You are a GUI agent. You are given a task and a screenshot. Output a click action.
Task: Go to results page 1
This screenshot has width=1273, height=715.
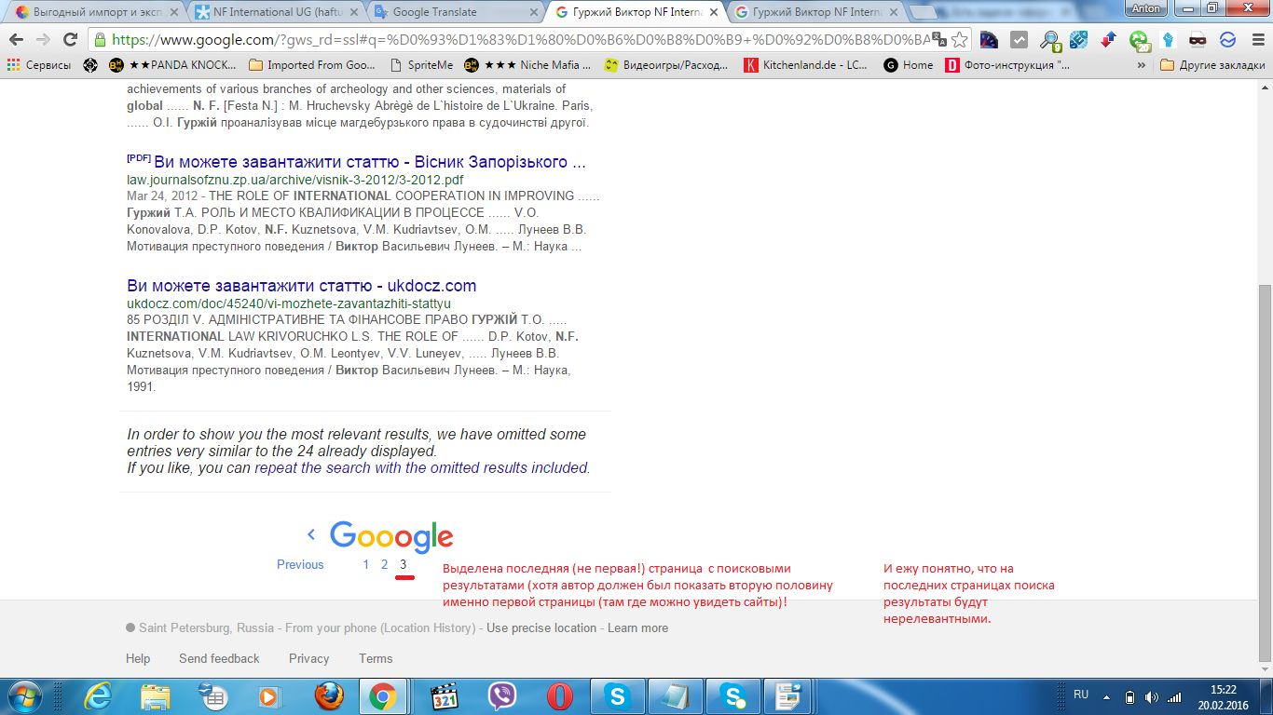[x=366, y=564]
